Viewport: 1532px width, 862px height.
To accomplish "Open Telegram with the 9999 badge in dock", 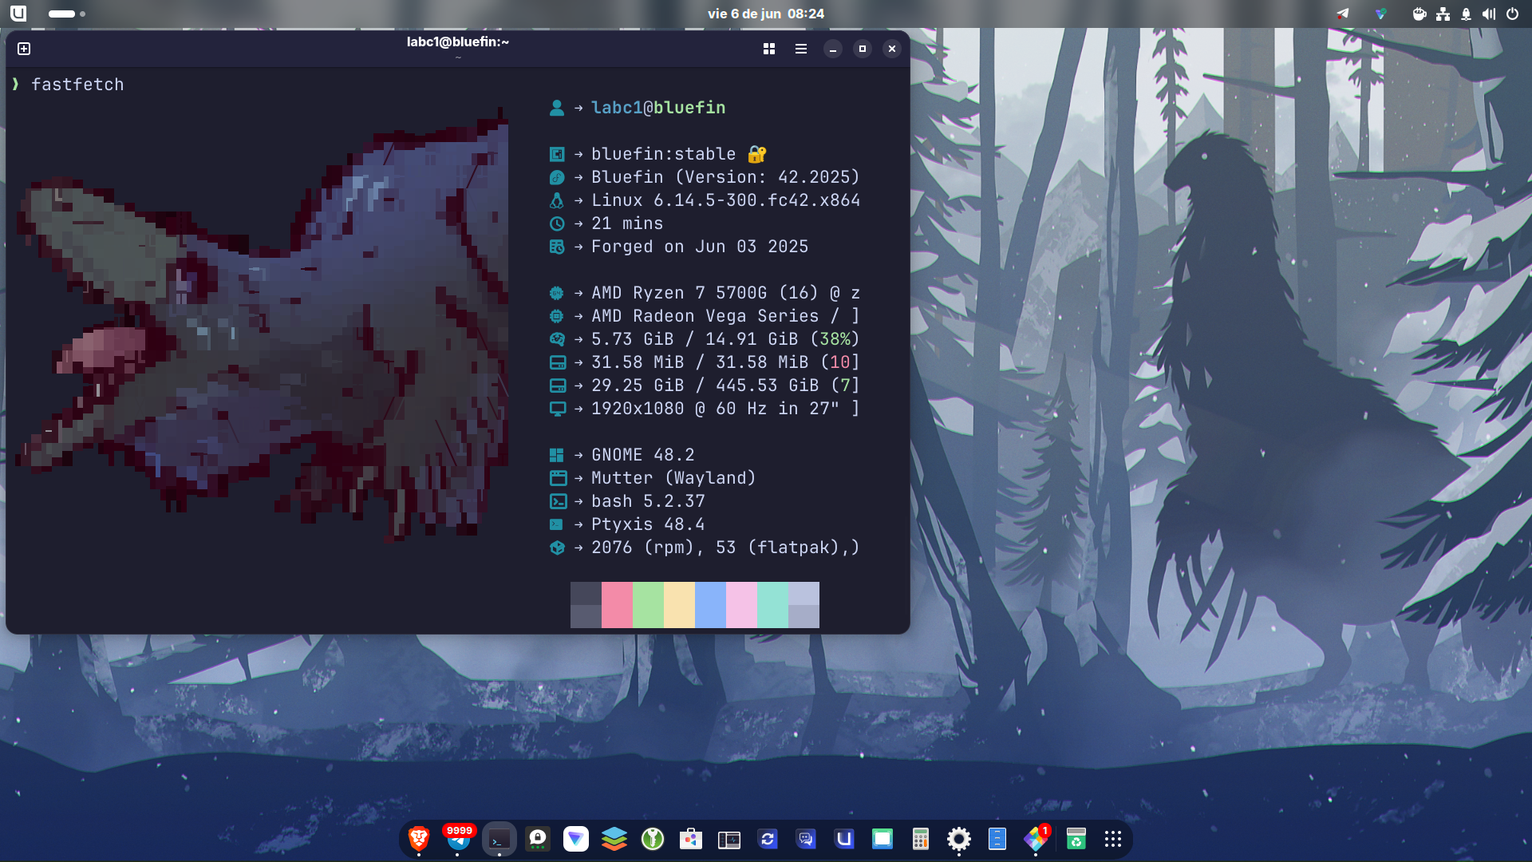I will pyautogui.click(x=458, y=839).
